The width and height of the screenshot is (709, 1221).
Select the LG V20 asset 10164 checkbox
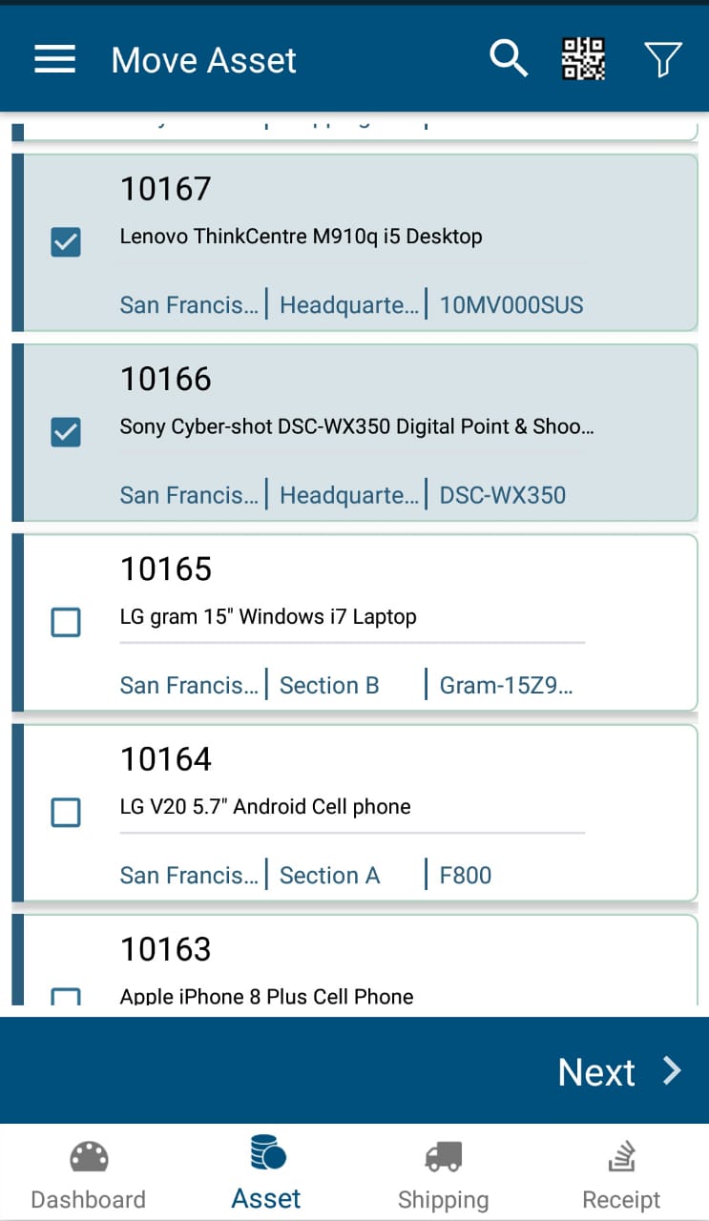66,813
